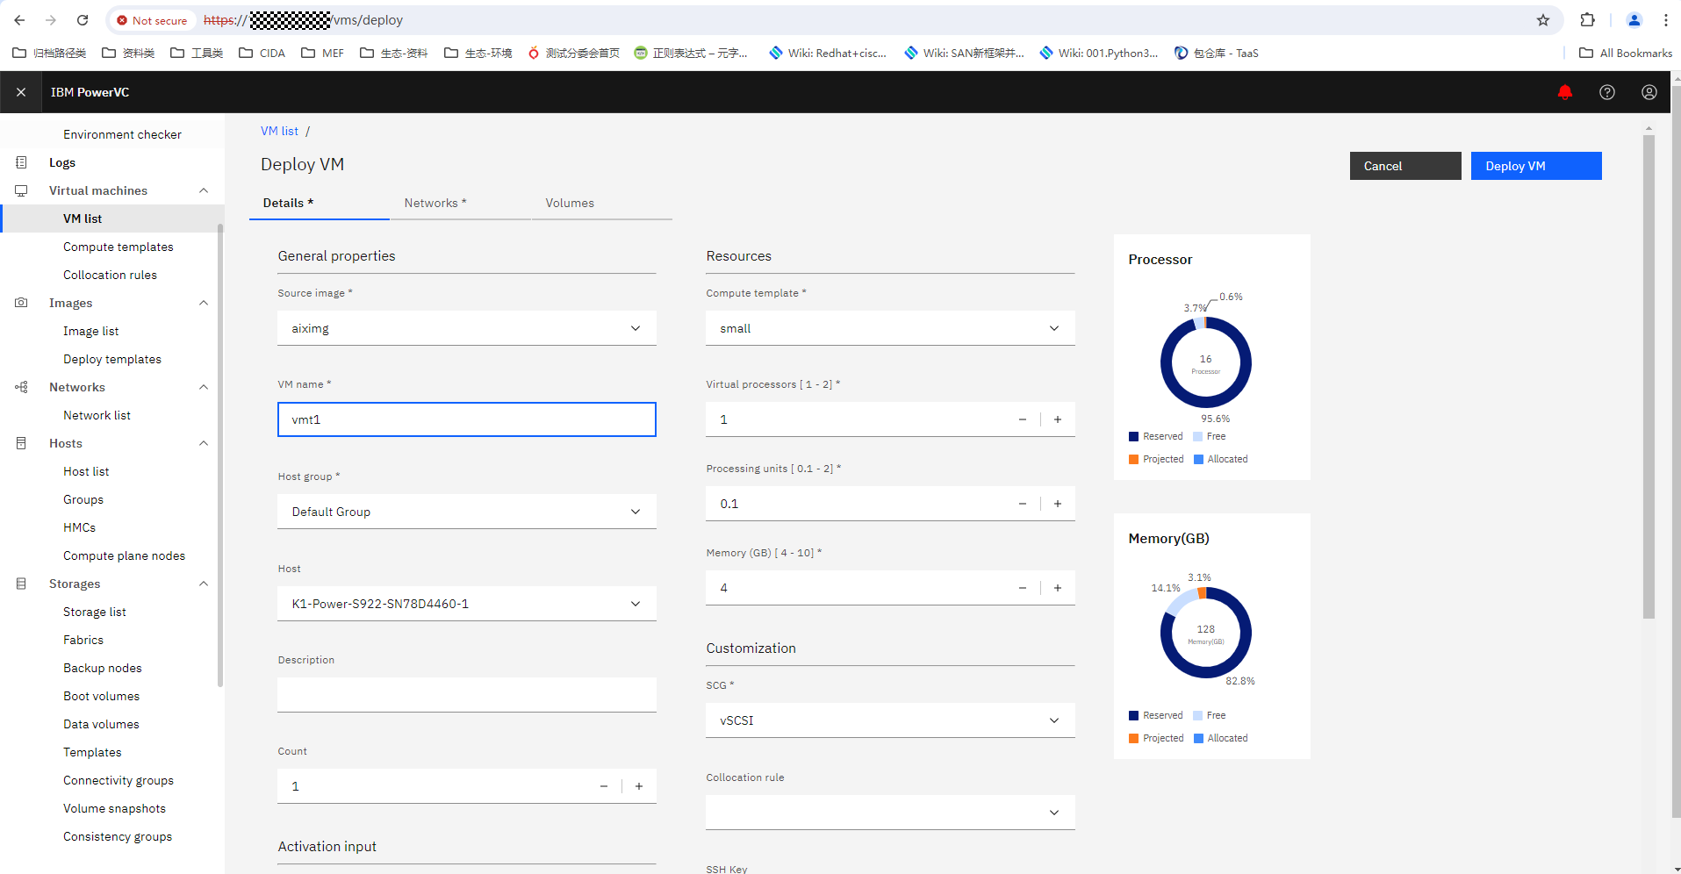
Task: Open Image list in sidebar
Action: pos(90,331)
